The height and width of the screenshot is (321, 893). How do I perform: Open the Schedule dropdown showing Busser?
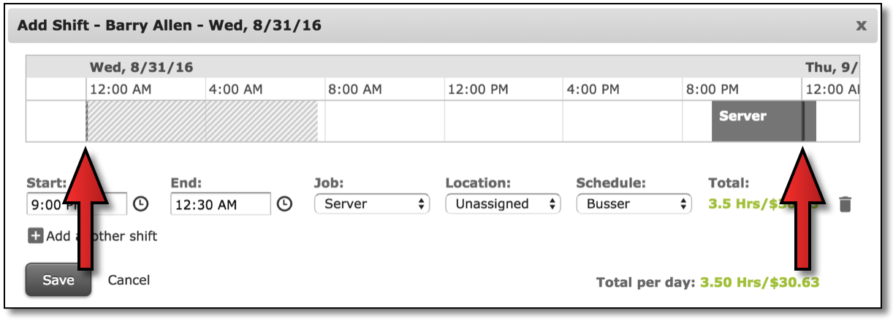634,204
